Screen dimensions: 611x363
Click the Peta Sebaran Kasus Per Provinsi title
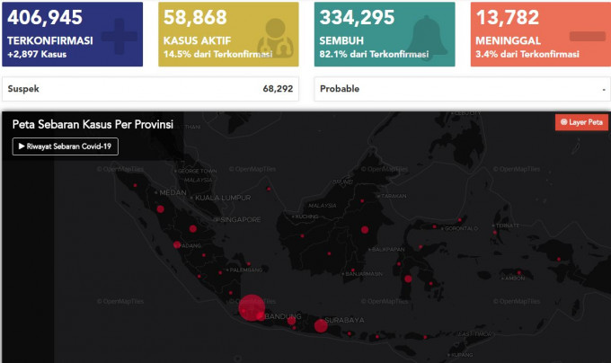(93, 124)
